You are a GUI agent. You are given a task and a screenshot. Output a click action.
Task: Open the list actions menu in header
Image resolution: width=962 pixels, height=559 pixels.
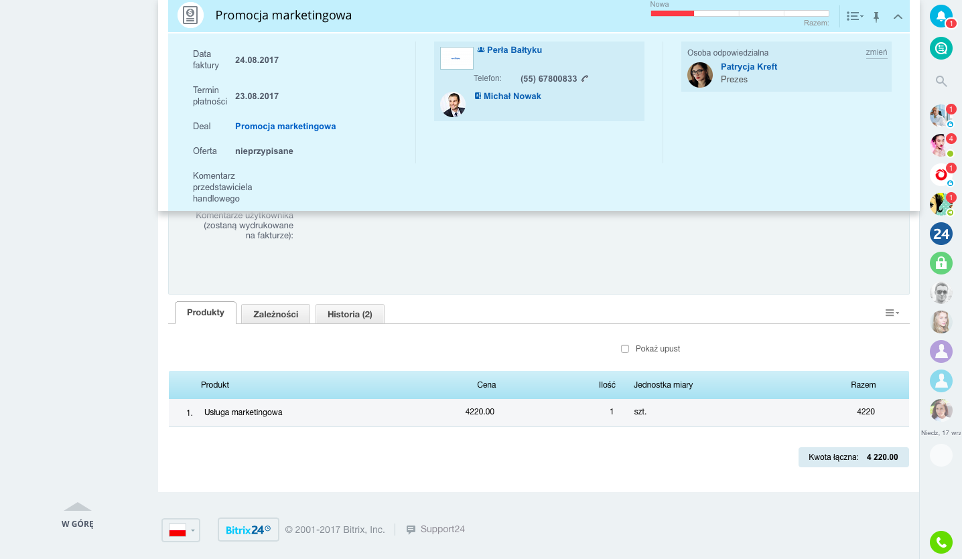point(854,17)
